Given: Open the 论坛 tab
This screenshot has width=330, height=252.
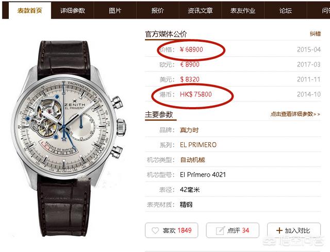Looking at the screenshot, I should (x=285, y=10).
